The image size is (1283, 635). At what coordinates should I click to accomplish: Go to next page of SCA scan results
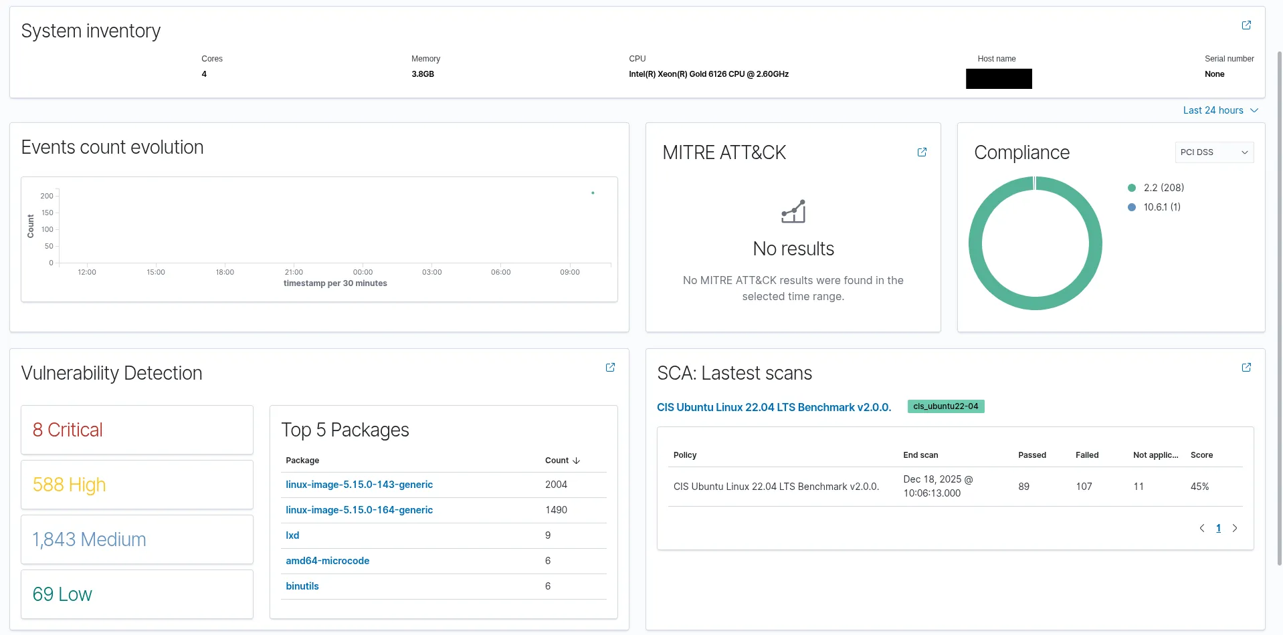click(1235, 528)
